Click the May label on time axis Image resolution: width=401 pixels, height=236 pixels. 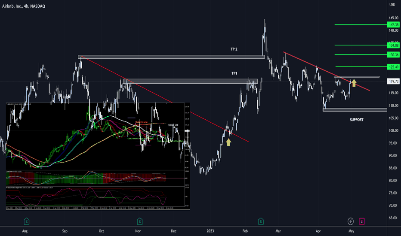coord(352,231)
